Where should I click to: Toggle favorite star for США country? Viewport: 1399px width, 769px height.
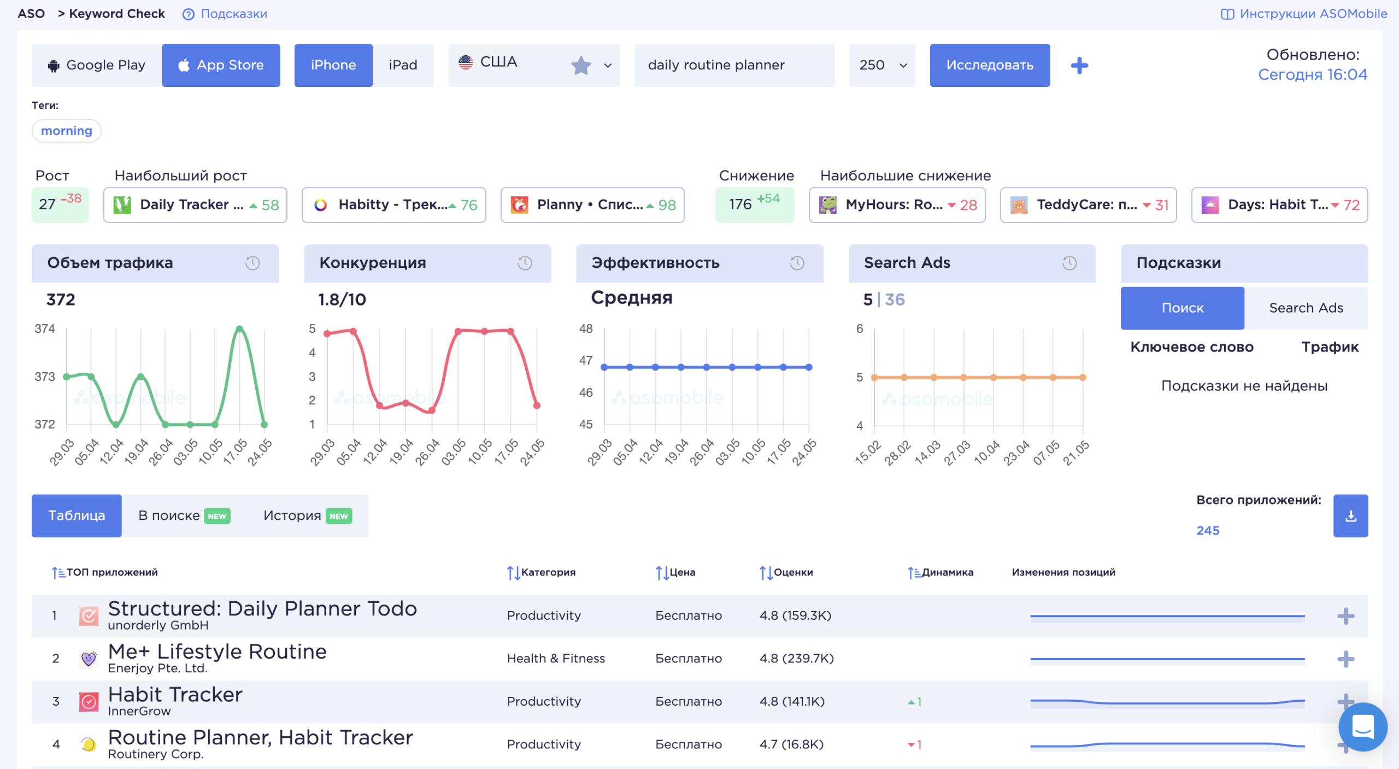[x=581, y=66]
